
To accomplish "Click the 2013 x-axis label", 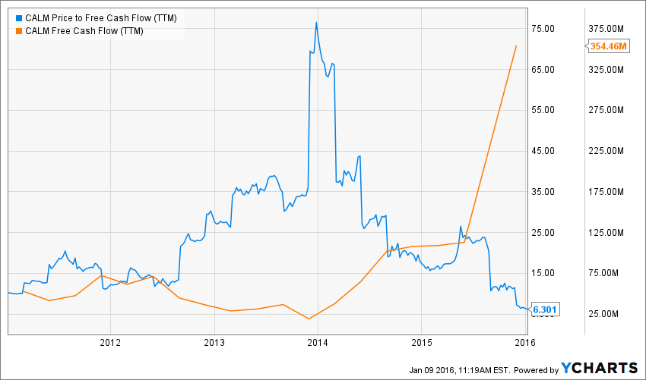I will (x=214, y=343).
